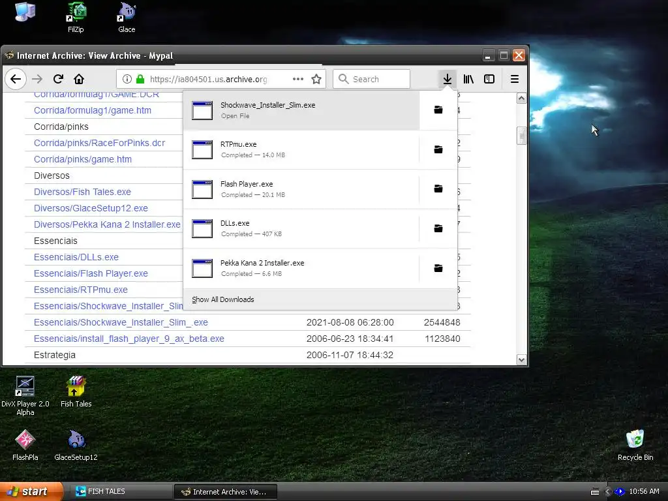
Task: Open page actions three-dots menu
Action: click(298, 79)
